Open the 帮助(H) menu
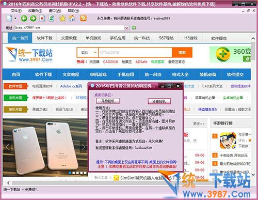 pyautogui.click(x=73, y=11)
